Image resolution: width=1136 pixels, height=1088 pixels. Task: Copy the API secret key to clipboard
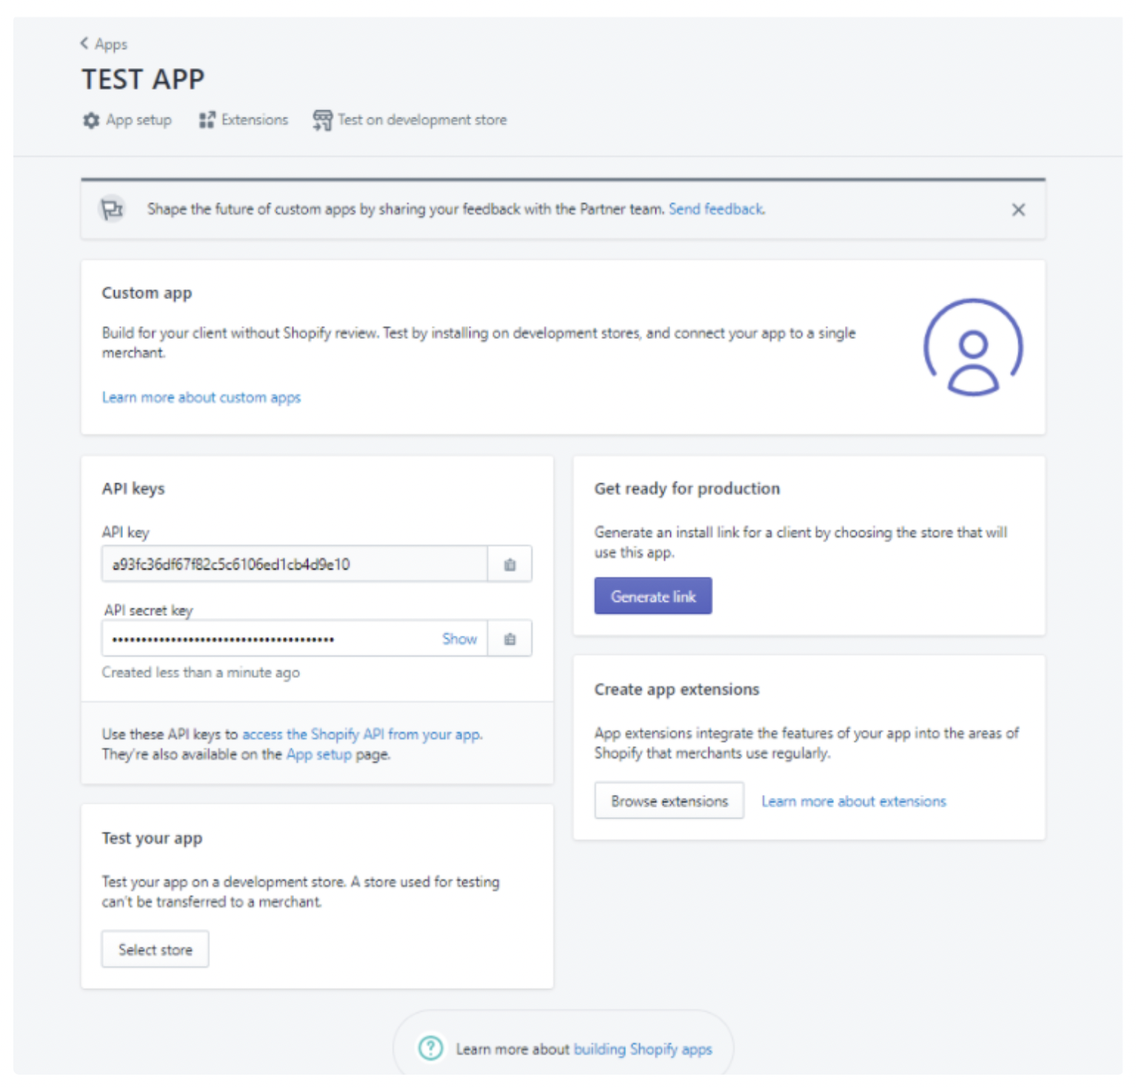point(509,639)
